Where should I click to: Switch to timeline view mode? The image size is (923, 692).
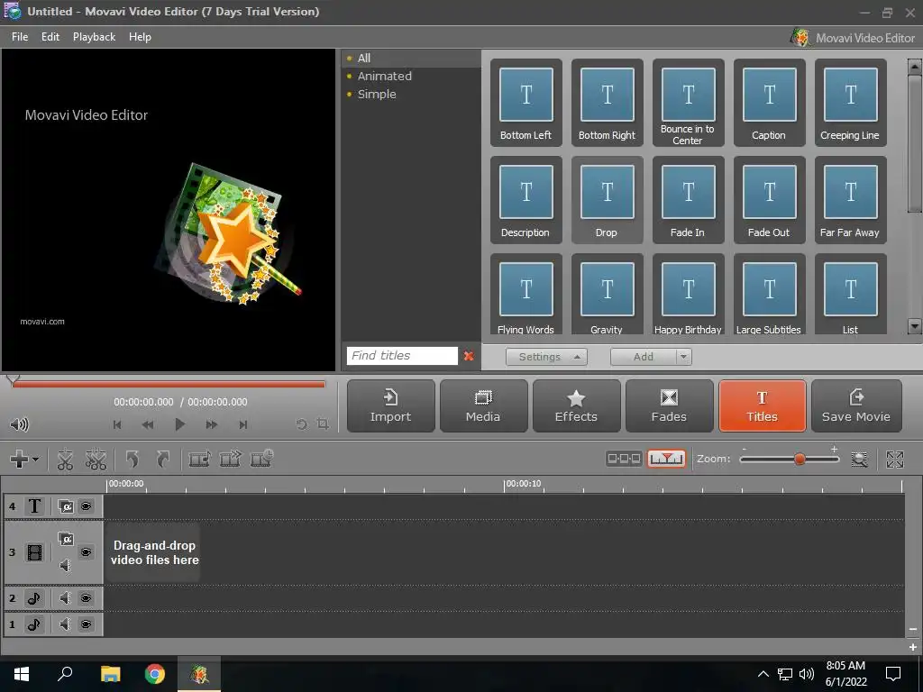666,459
